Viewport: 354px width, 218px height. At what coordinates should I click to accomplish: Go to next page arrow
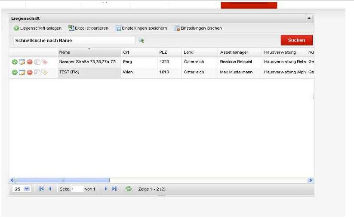point(106,189)
